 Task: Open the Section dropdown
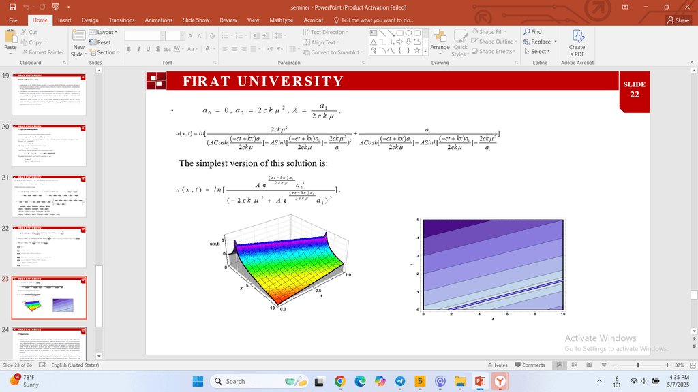pos(104,52)
